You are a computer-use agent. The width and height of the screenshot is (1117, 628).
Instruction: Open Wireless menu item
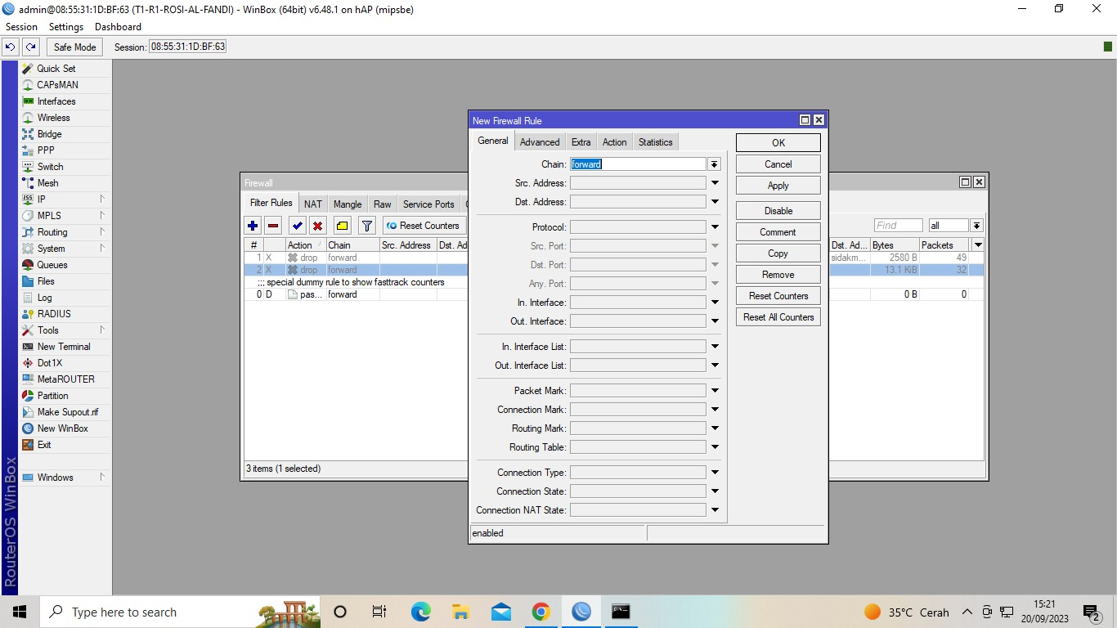pyautogui.click(x=53, y=118)
